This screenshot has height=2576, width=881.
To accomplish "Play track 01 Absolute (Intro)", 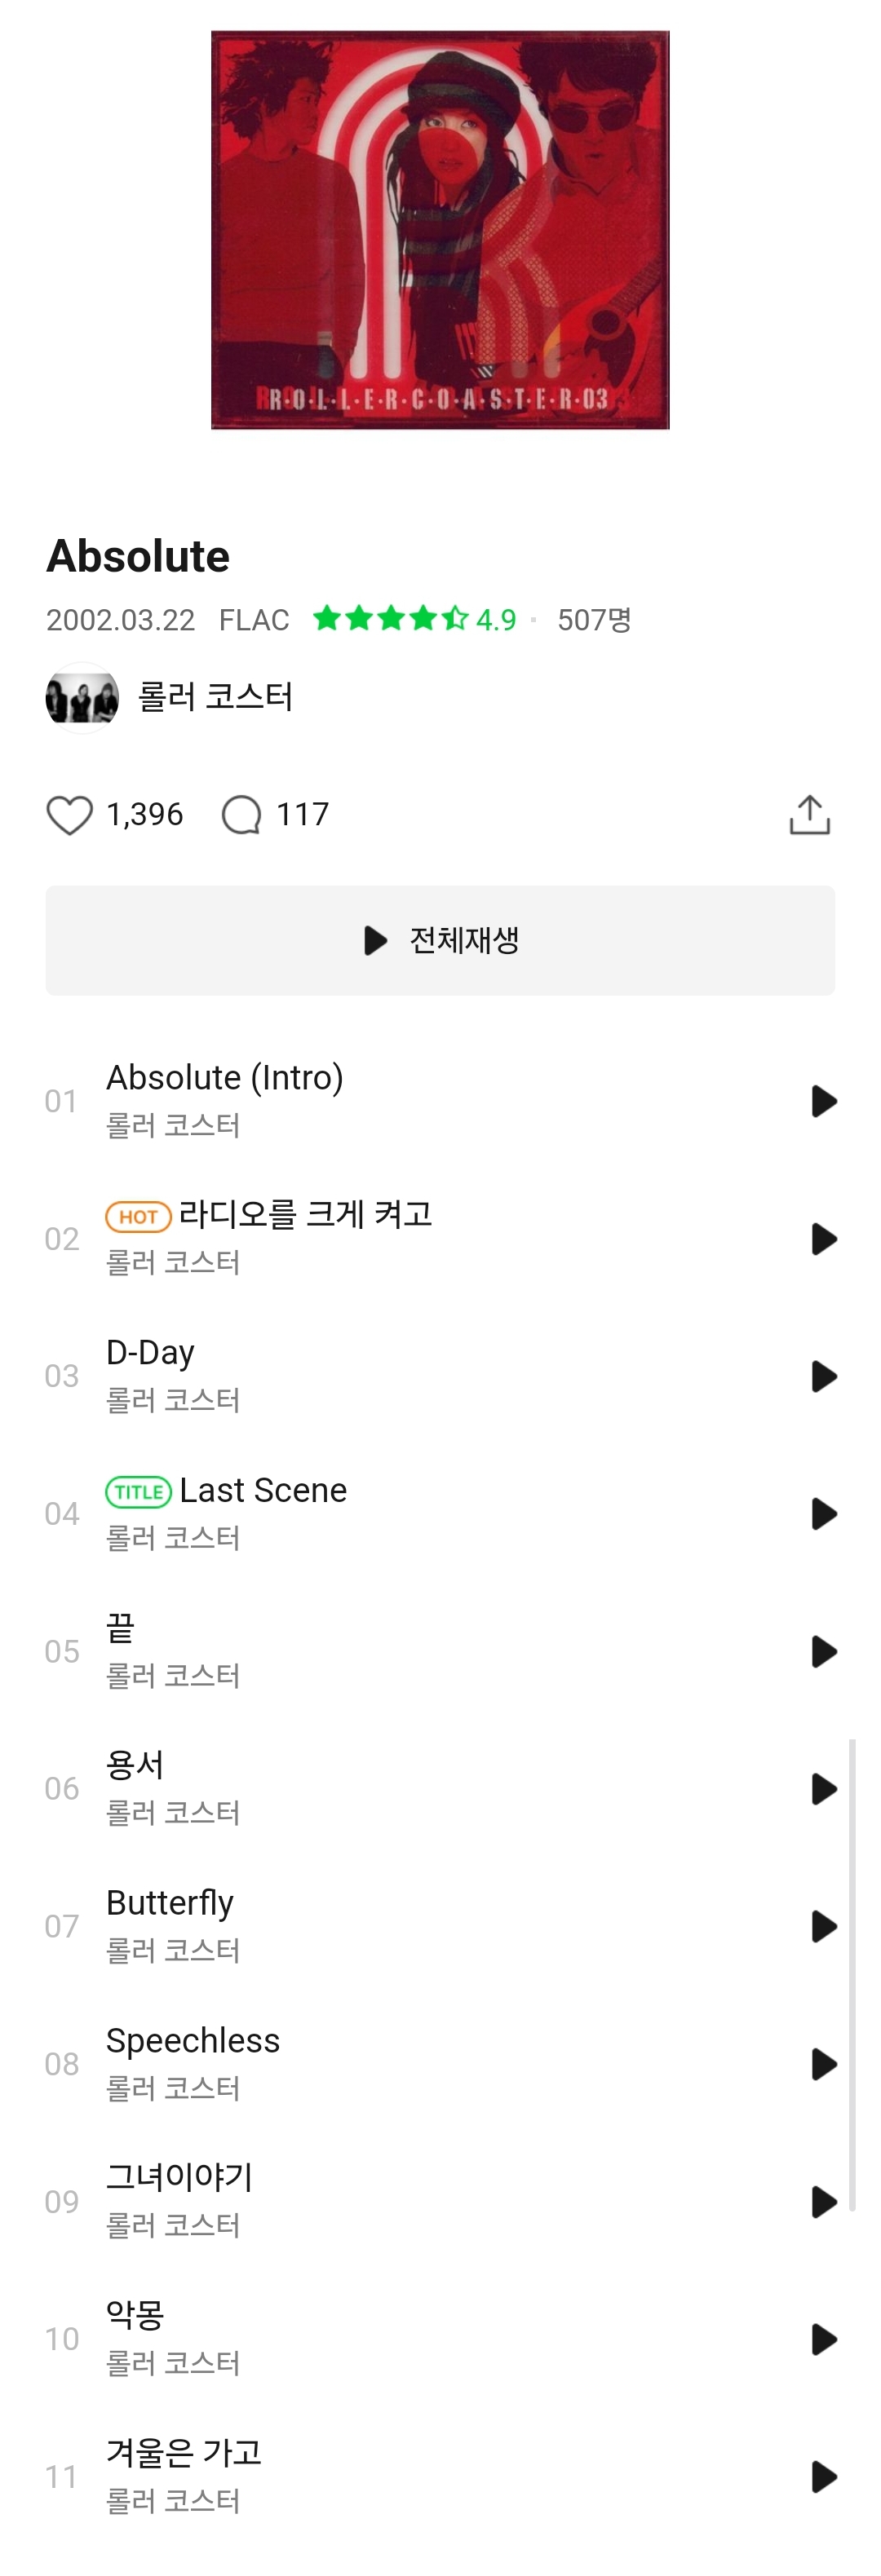I will point(823,1101).
